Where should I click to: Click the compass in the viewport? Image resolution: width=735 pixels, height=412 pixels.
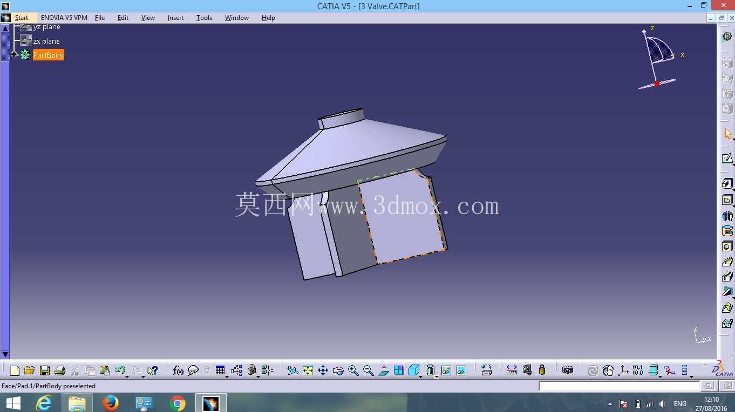(x=658, y=58)
